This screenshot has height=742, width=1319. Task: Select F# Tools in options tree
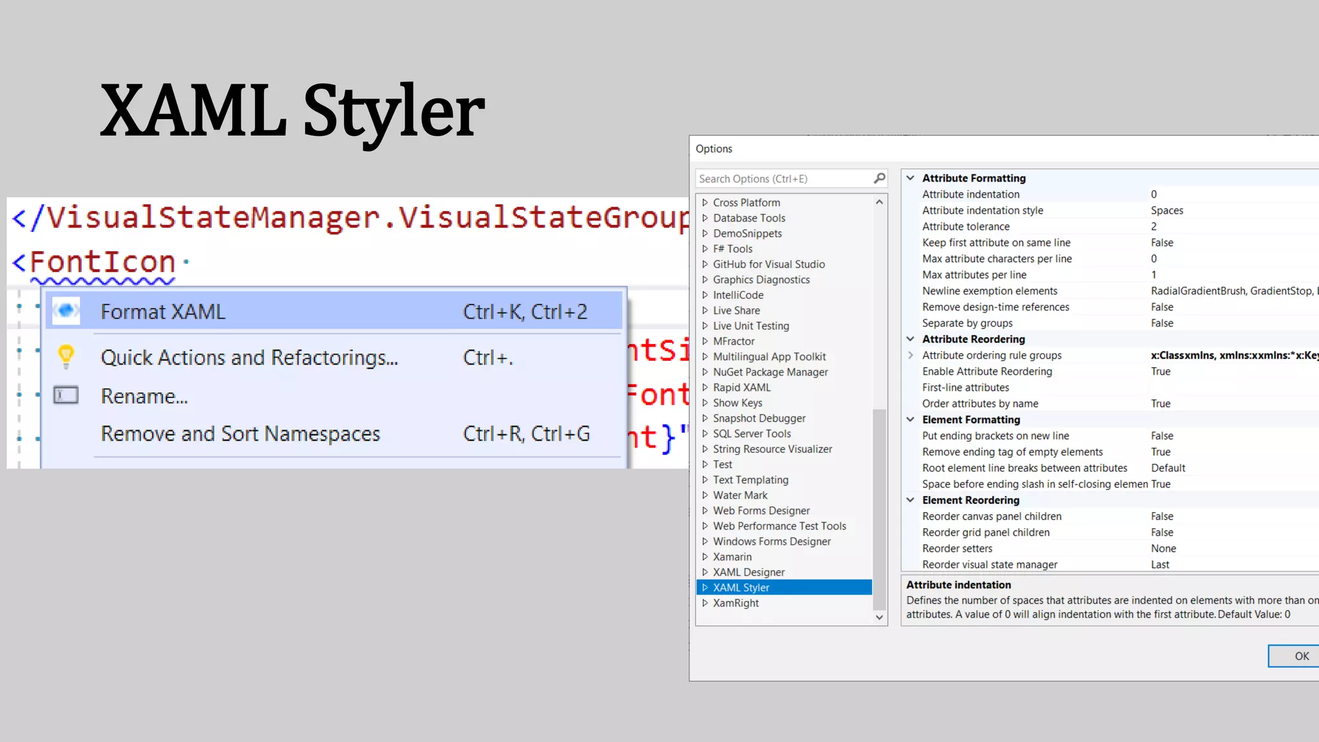click(732, 249)
